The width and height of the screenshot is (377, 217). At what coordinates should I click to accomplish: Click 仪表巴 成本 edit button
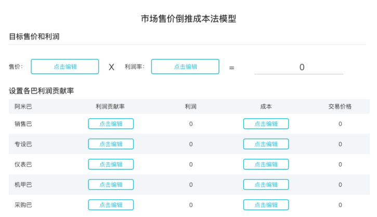click(266, 164)
